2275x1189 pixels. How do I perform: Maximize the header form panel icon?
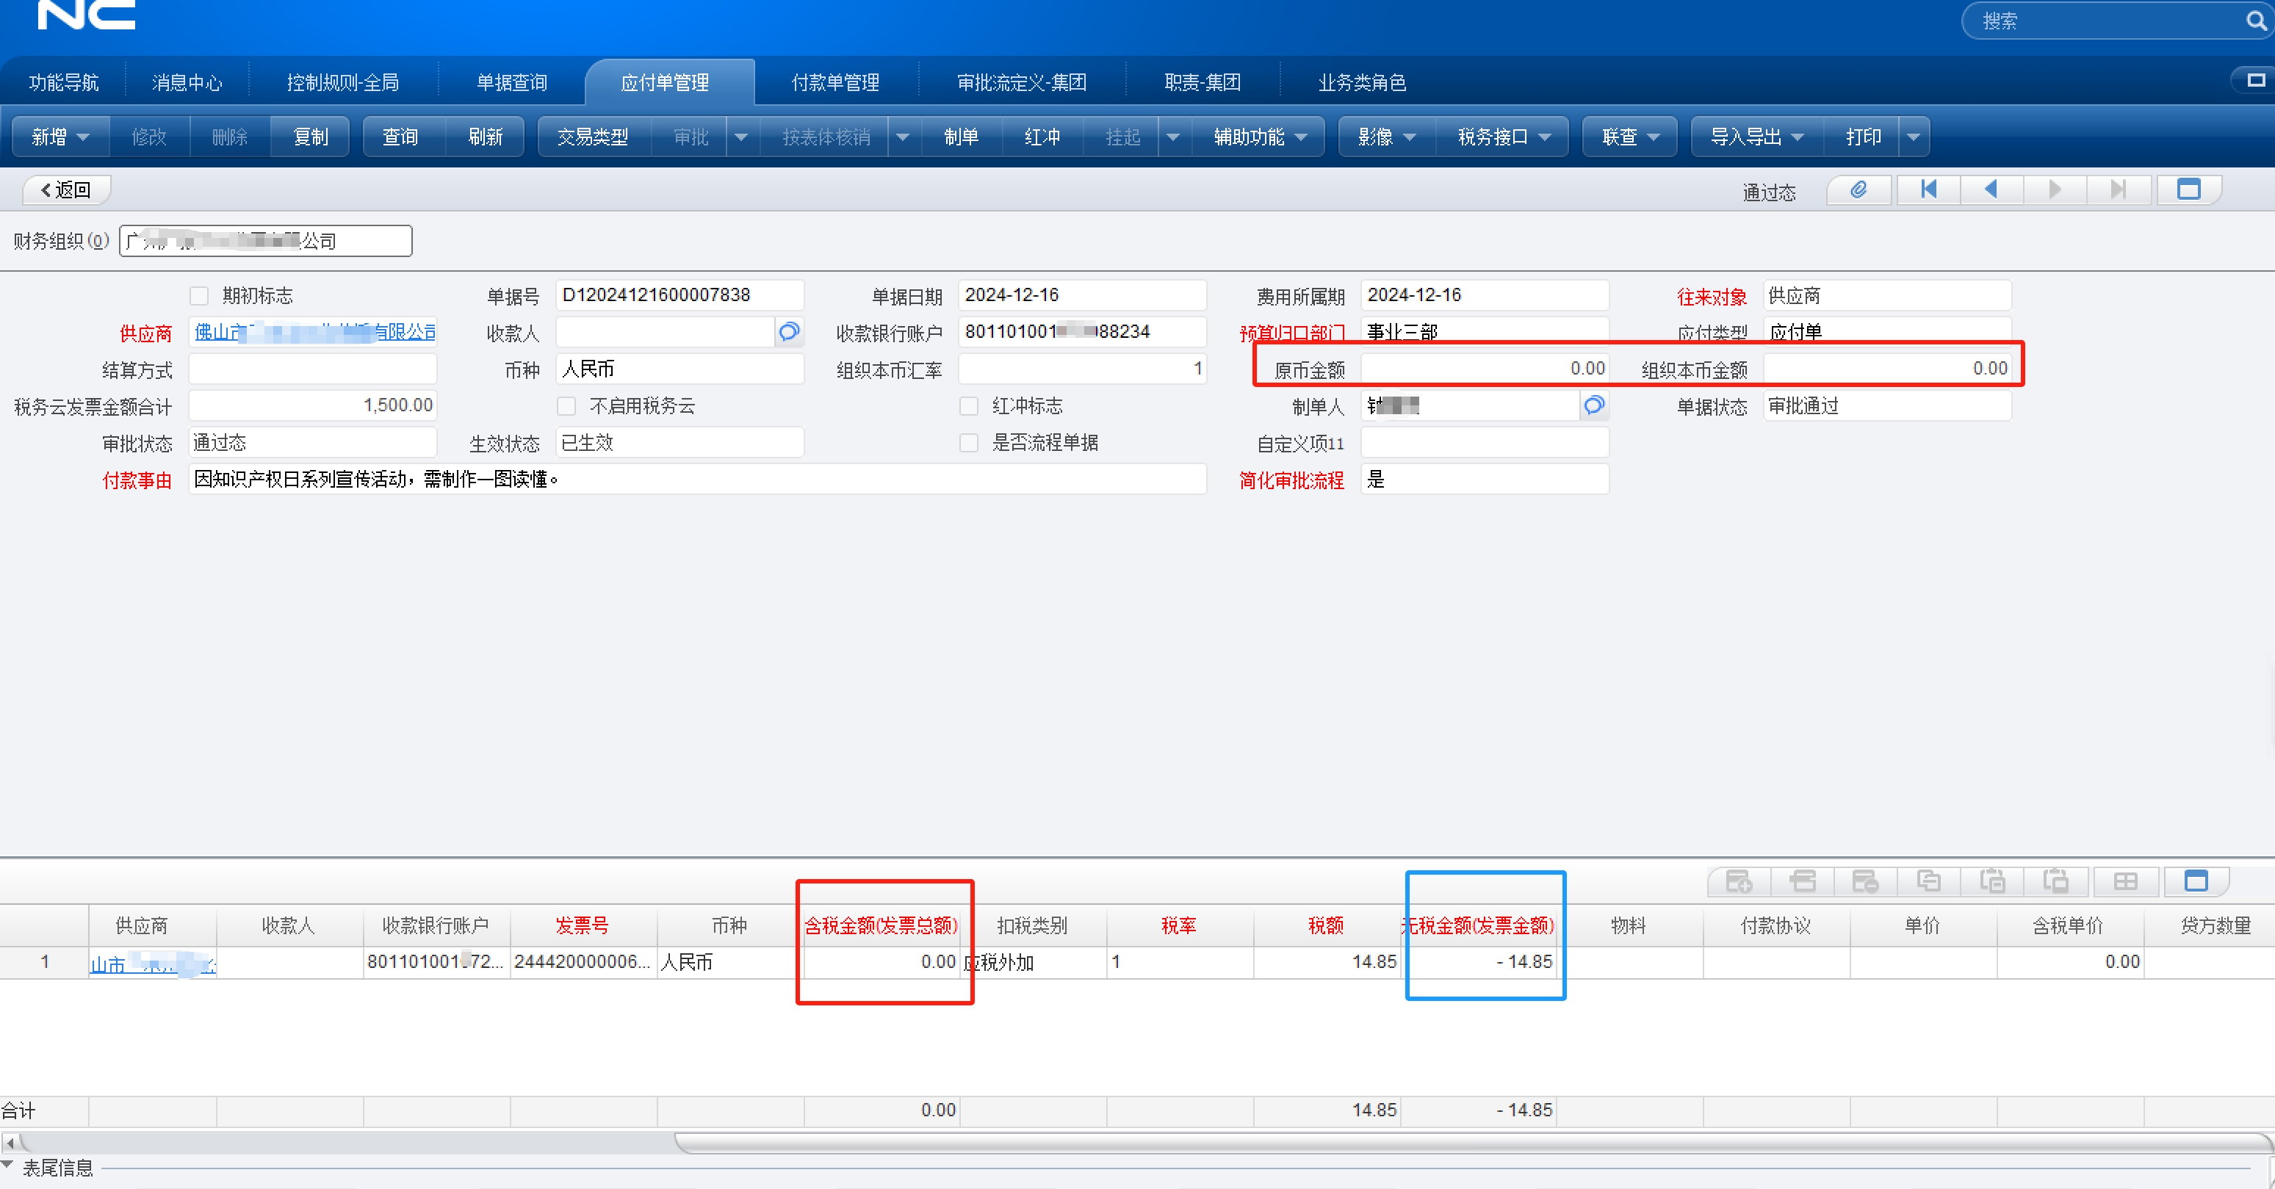[2188, 189]
